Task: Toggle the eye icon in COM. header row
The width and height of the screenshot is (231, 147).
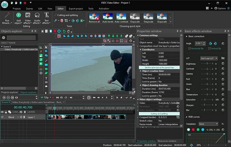Action: pos(2,112)
